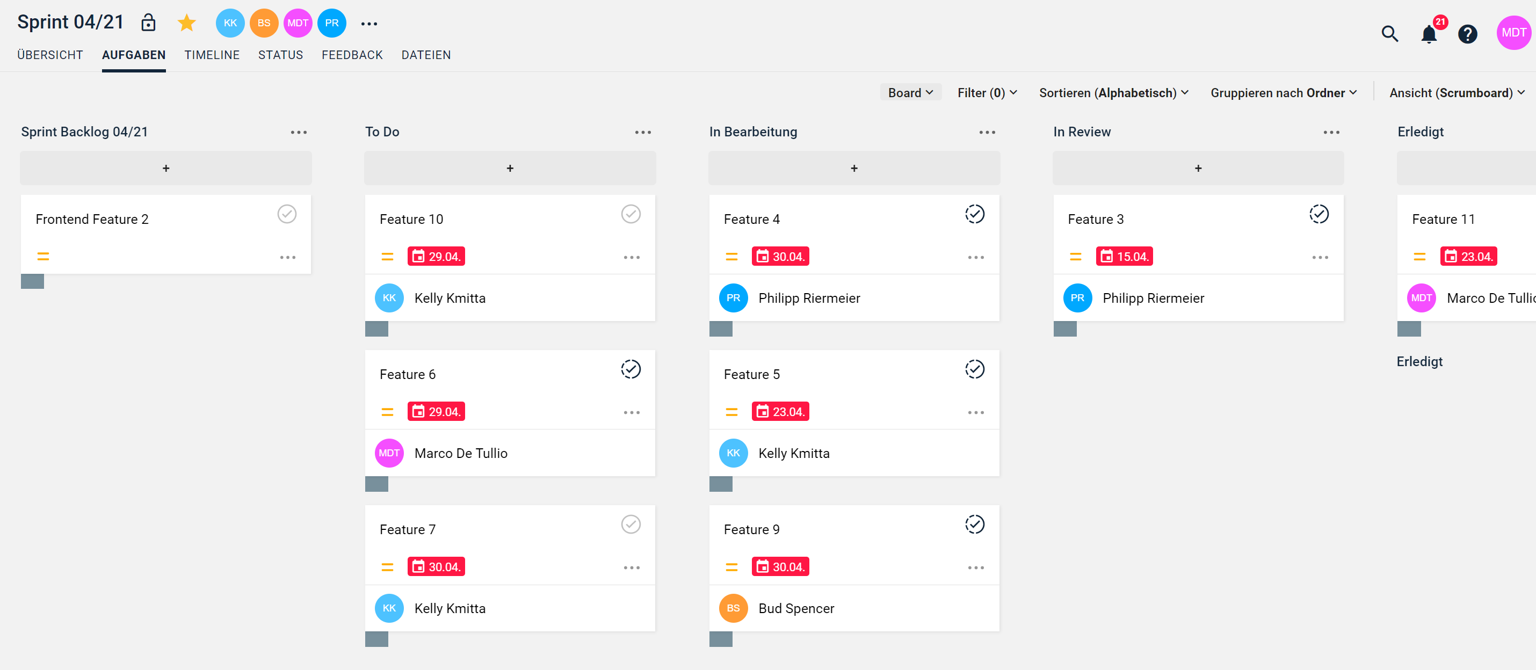Click the grey color tag under Feature 6
This screenshot has width=1536, height=670.
pyautogui.click(x=377, y=484)
